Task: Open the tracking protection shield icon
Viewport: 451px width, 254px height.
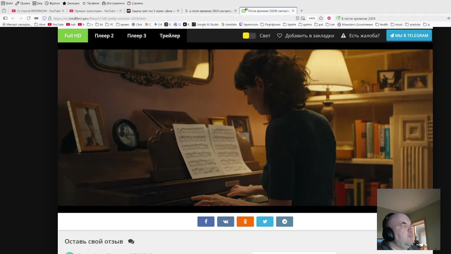Action: click(x=44, y=18)
